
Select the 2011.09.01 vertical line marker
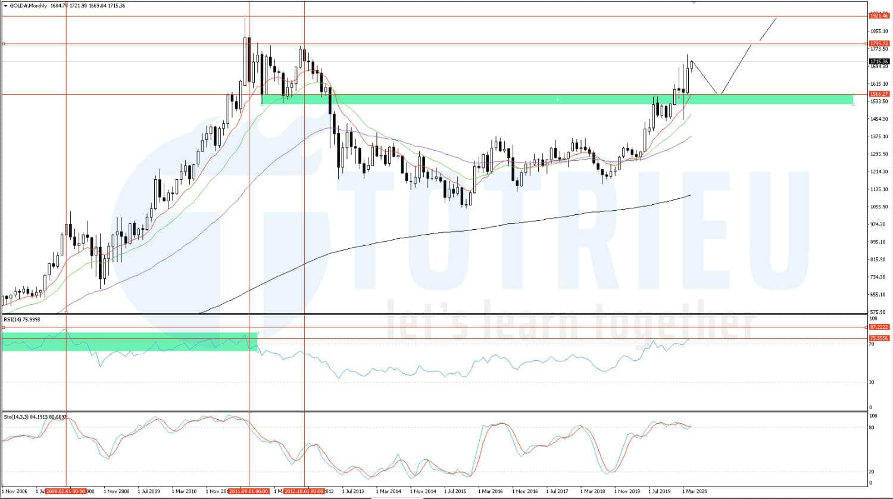pos(249,492)
